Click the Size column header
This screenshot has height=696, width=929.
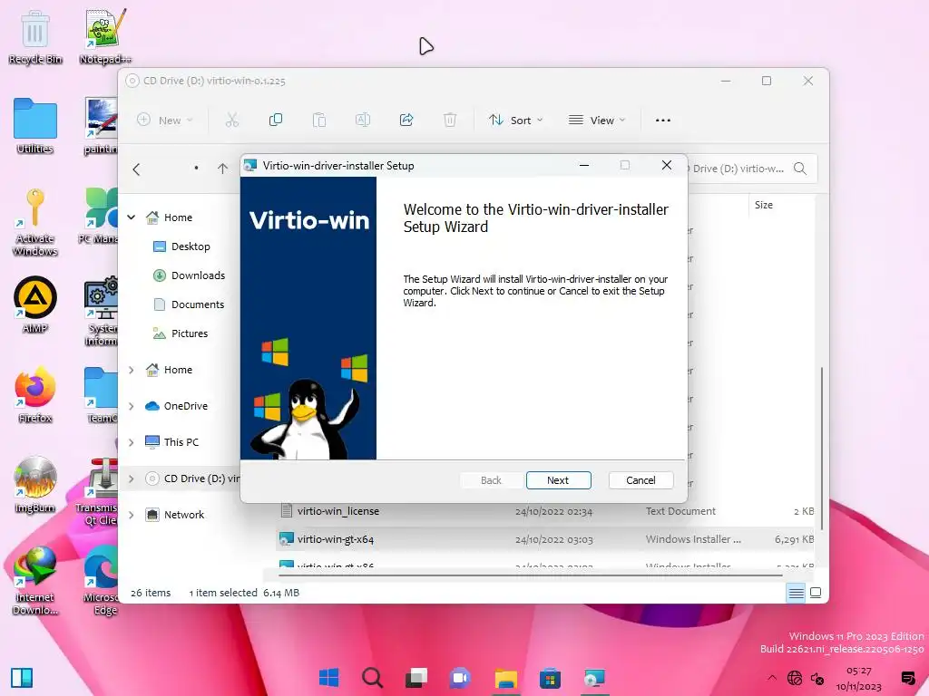pyautogui.click(x=764, y=205)
